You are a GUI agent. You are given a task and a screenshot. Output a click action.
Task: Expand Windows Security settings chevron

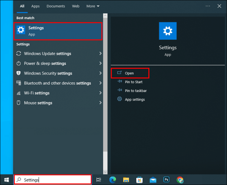coord(100,73)
